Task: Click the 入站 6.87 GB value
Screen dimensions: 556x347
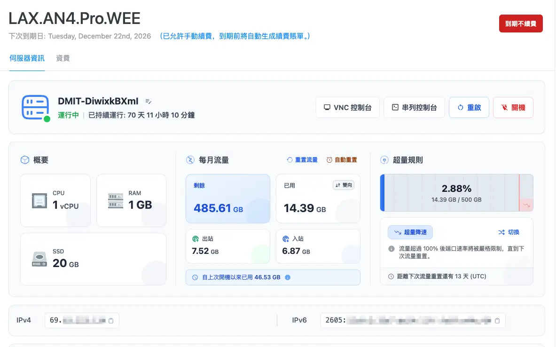Action: (296, 251)
